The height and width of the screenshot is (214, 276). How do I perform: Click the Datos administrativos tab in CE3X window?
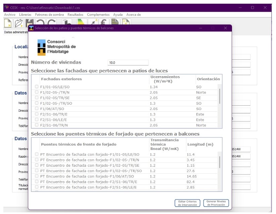[x=16, y=32]
